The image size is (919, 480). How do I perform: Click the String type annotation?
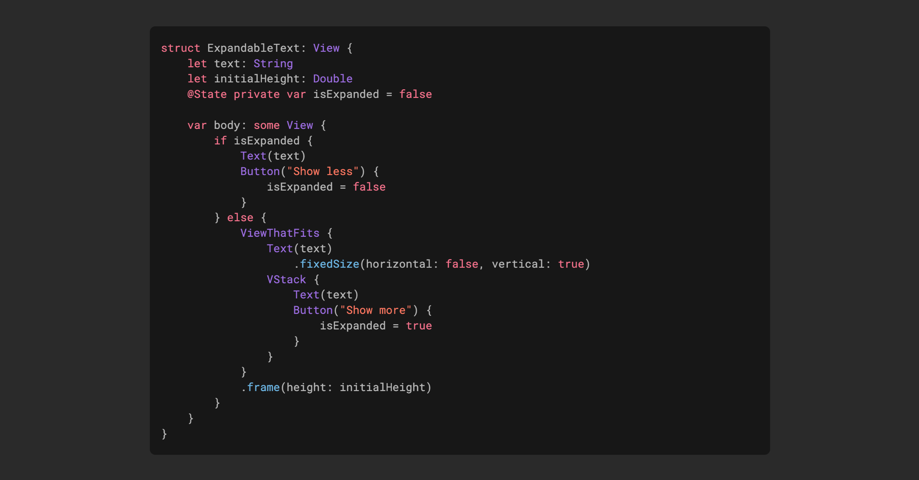(x=273, y=64)
